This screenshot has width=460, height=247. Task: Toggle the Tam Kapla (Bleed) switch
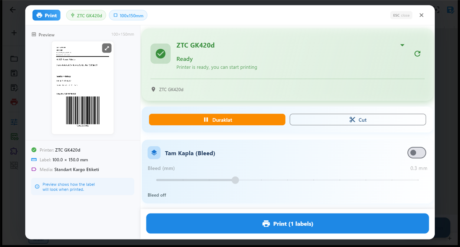click(x=417, y=153)
